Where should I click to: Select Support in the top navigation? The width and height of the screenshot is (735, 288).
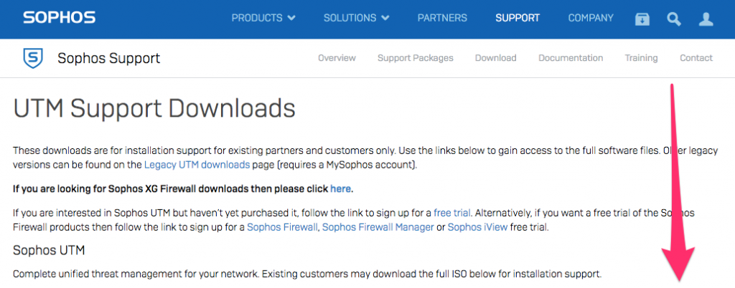coord(518,18)
